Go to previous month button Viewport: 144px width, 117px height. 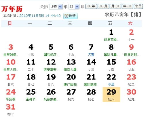pyautogui.click(x=103, y=7)
